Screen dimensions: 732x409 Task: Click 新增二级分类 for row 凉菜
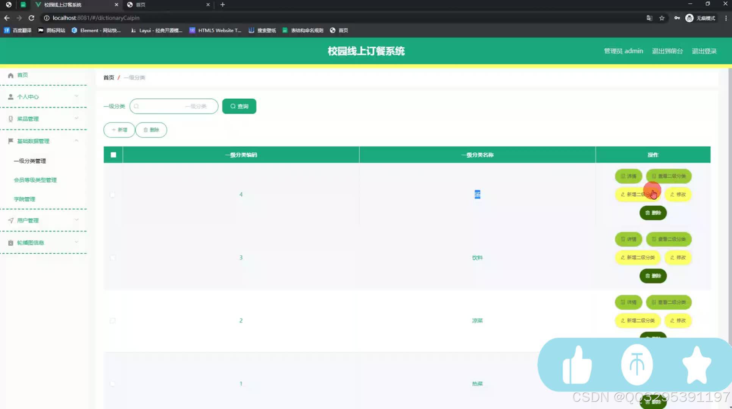638,321
